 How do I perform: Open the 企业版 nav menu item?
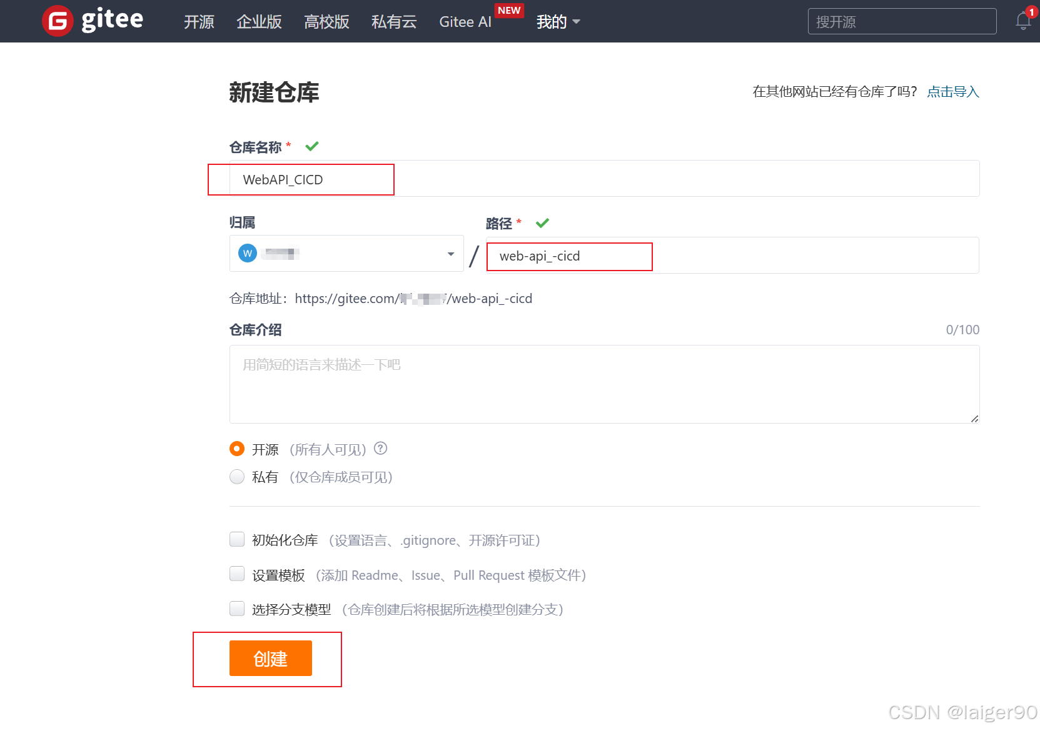(259, 22)
